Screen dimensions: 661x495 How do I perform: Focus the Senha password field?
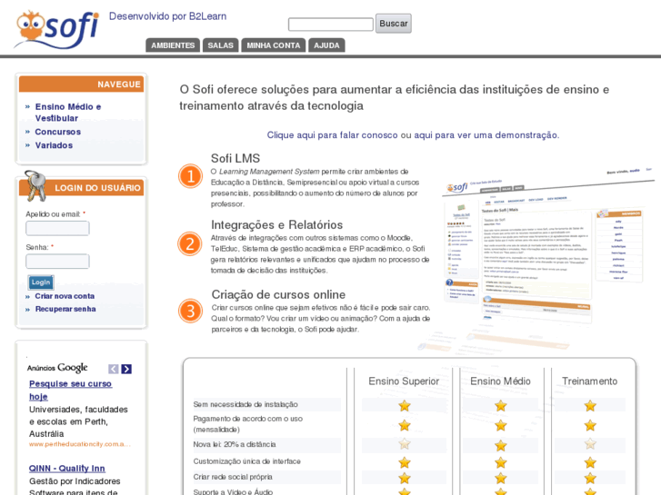[x=58, y=262]
